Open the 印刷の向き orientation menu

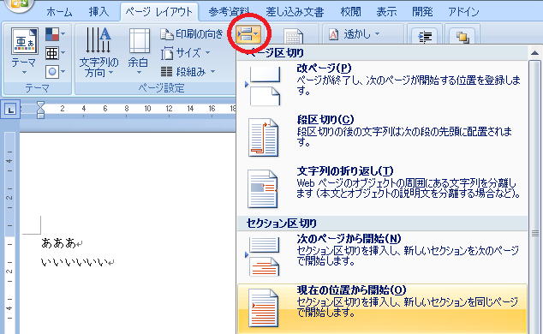192,34
